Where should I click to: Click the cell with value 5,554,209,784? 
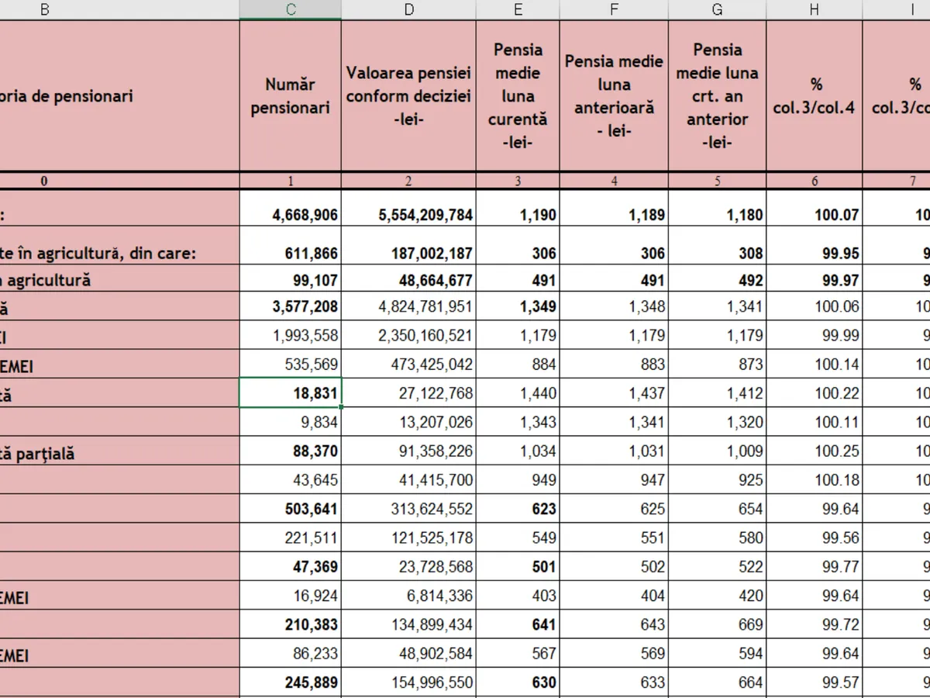pos(408,215)
